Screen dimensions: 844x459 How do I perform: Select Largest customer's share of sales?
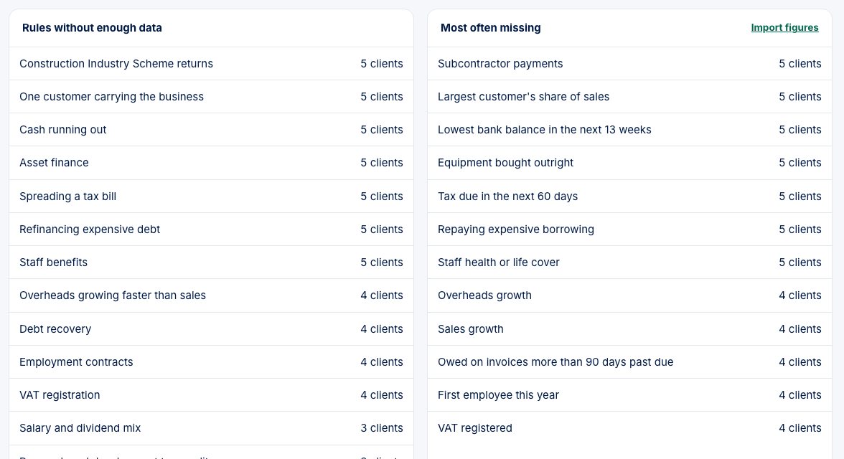pos(629,97)
